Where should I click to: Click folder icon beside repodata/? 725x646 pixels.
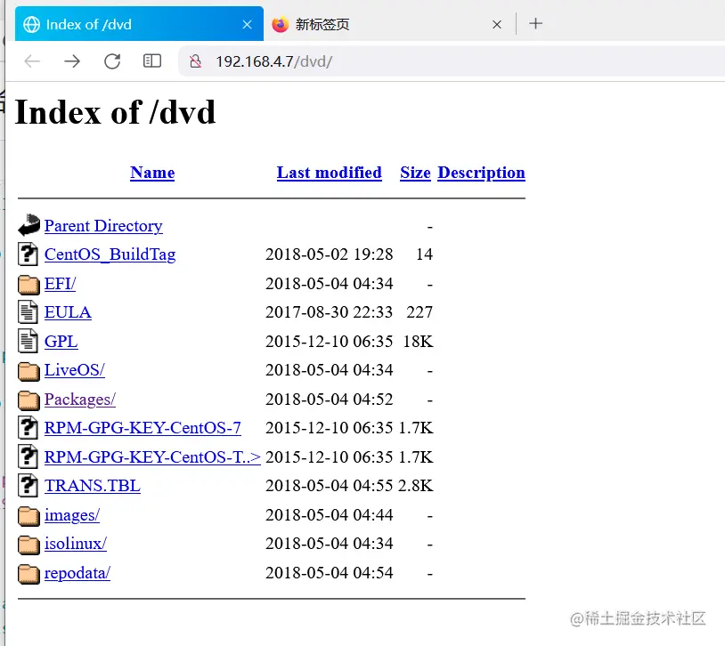(x=29, y=574)
